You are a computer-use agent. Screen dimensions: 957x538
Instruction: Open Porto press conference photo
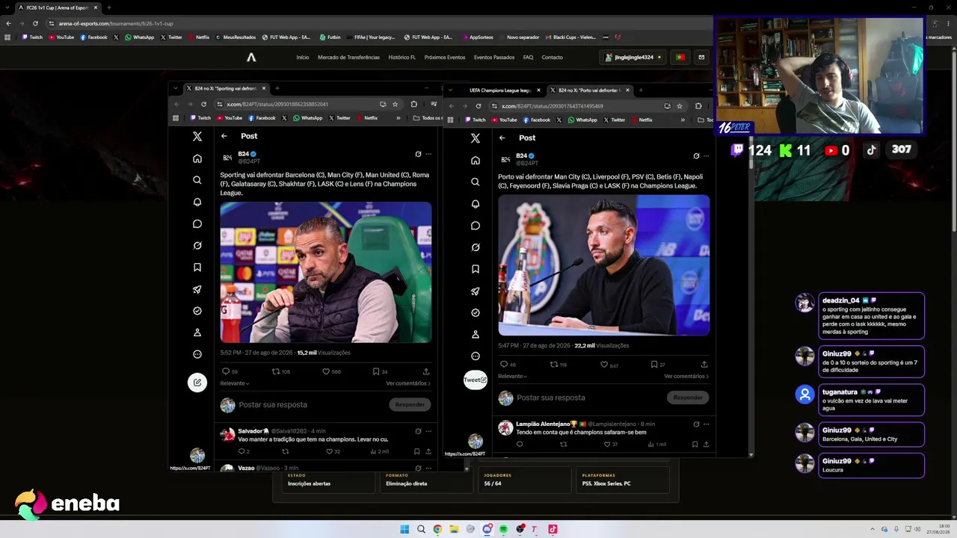point(604,265)
